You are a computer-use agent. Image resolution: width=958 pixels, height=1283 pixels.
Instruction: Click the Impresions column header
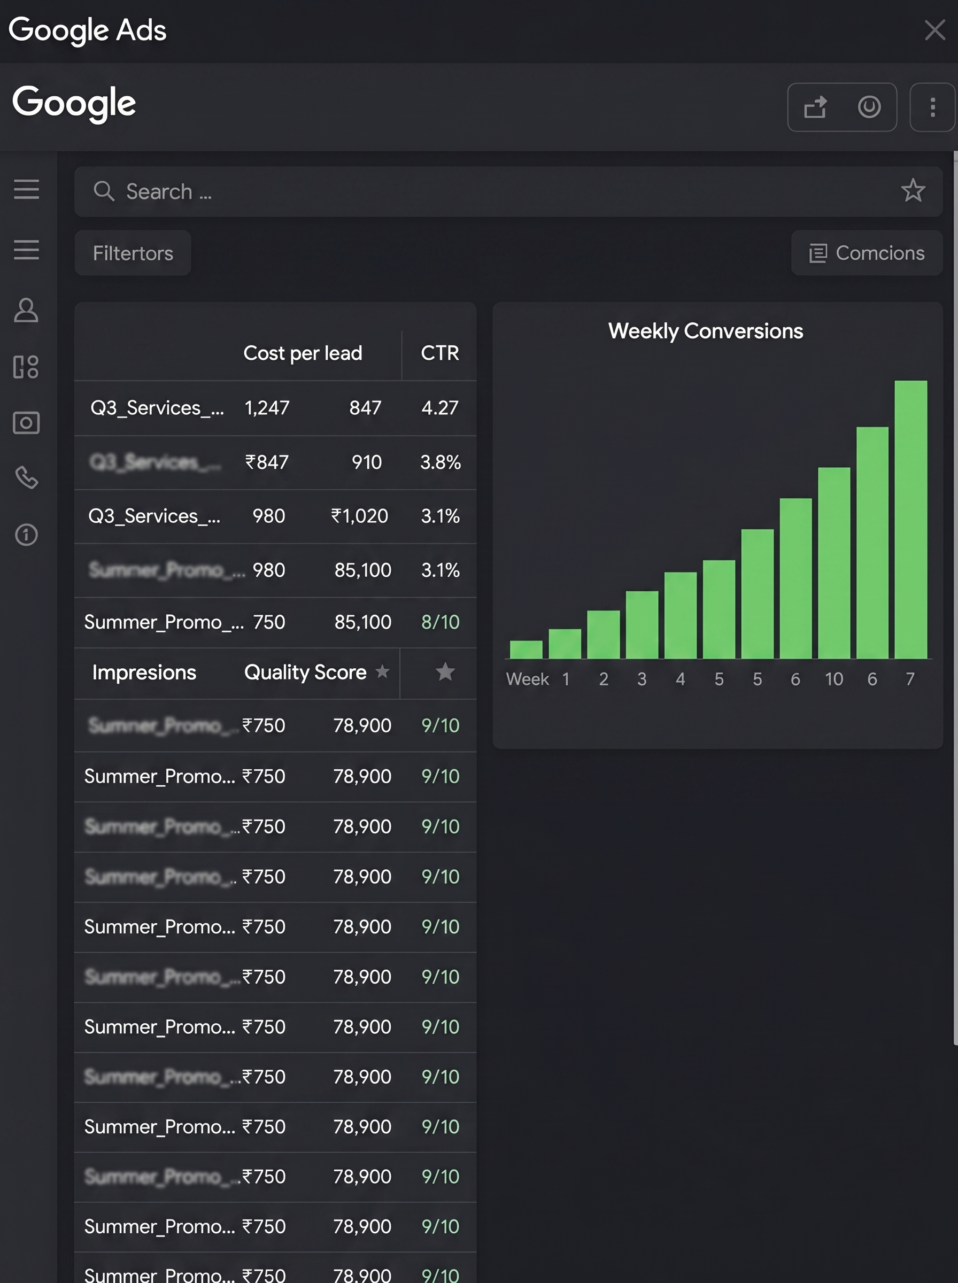pos(144,672)
